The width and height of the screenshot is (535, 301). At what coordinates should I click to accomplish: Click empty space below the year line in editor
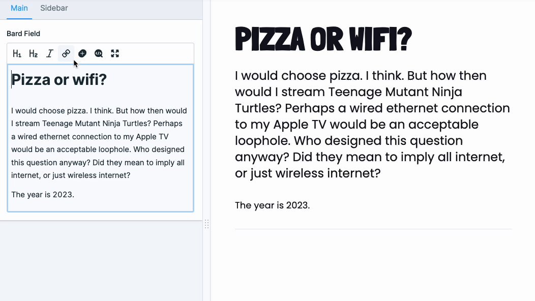pos(100,205)
